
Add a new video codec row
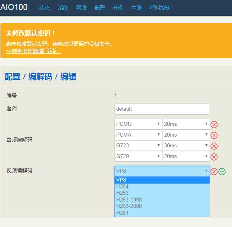pos(222,172)
